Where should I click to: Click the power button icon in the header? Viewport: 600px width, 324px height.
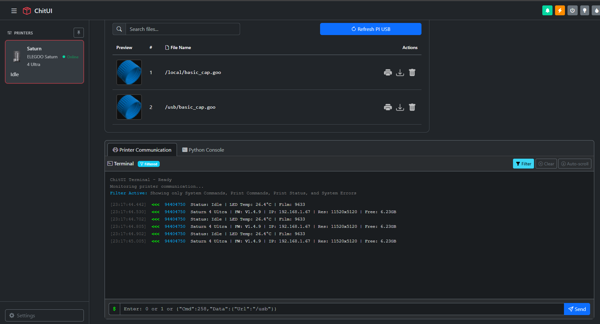click(573, 10)
